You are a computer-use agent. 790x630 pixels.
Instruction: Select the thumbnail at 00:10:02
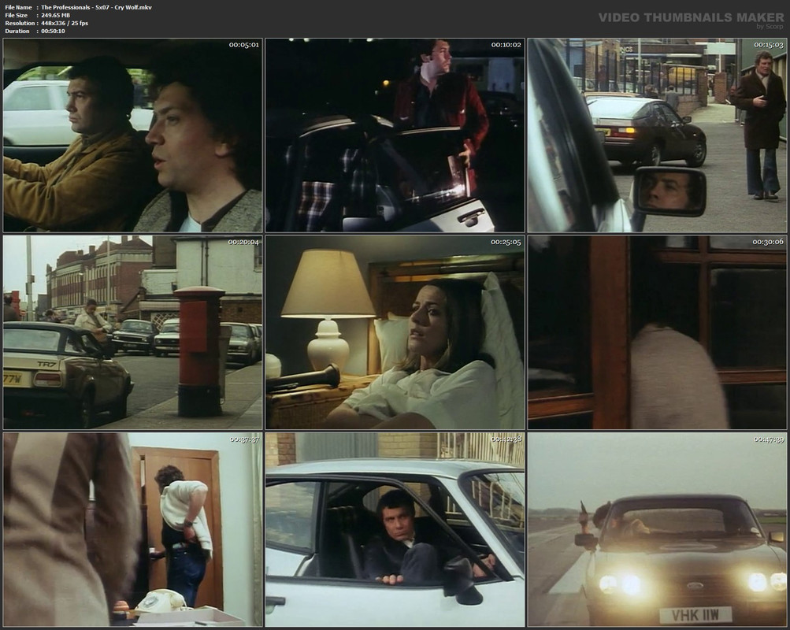(x=395, y=135)
